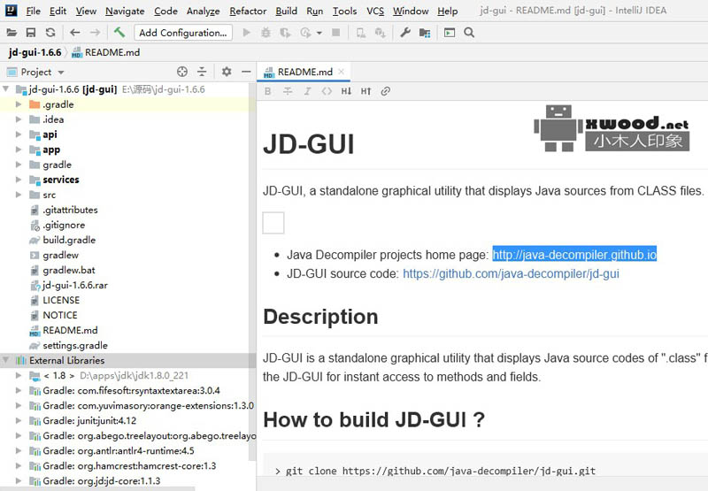Viewport: 708px width, 491px height.
Task: Select .gitattributes file
Action: pyautogui.click(x=70, y=210)
